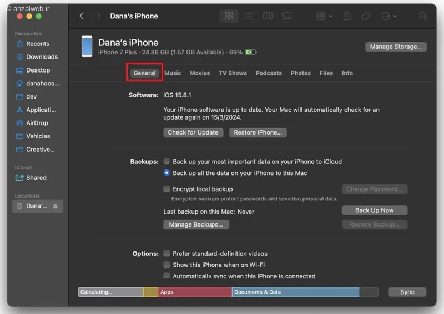
Task: Go back with the left chevron arrow
Action: coord(82,16)
